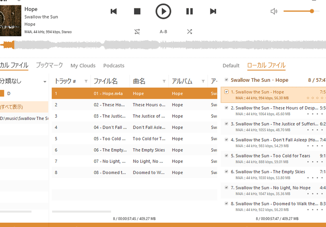326x227 pixels.
Task: Mute audio with the speaker icon
Action: [x=274, y=11]
